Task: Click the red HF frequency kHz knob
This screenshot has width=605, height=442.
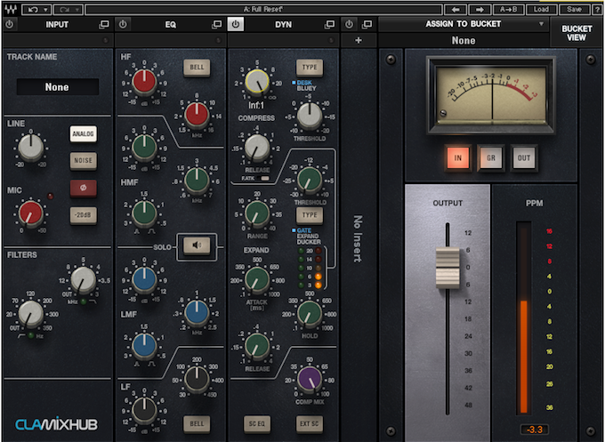Action: pos(197,115)
